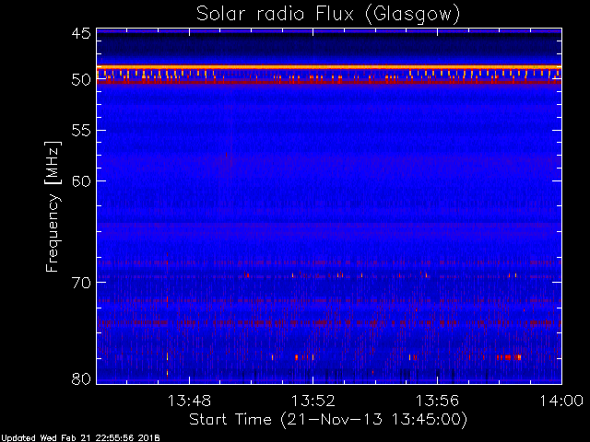Click the 60 MHz frequency axis label
Image resolution: width=590 pixels, height=442 pixels.
pos(81,181)
